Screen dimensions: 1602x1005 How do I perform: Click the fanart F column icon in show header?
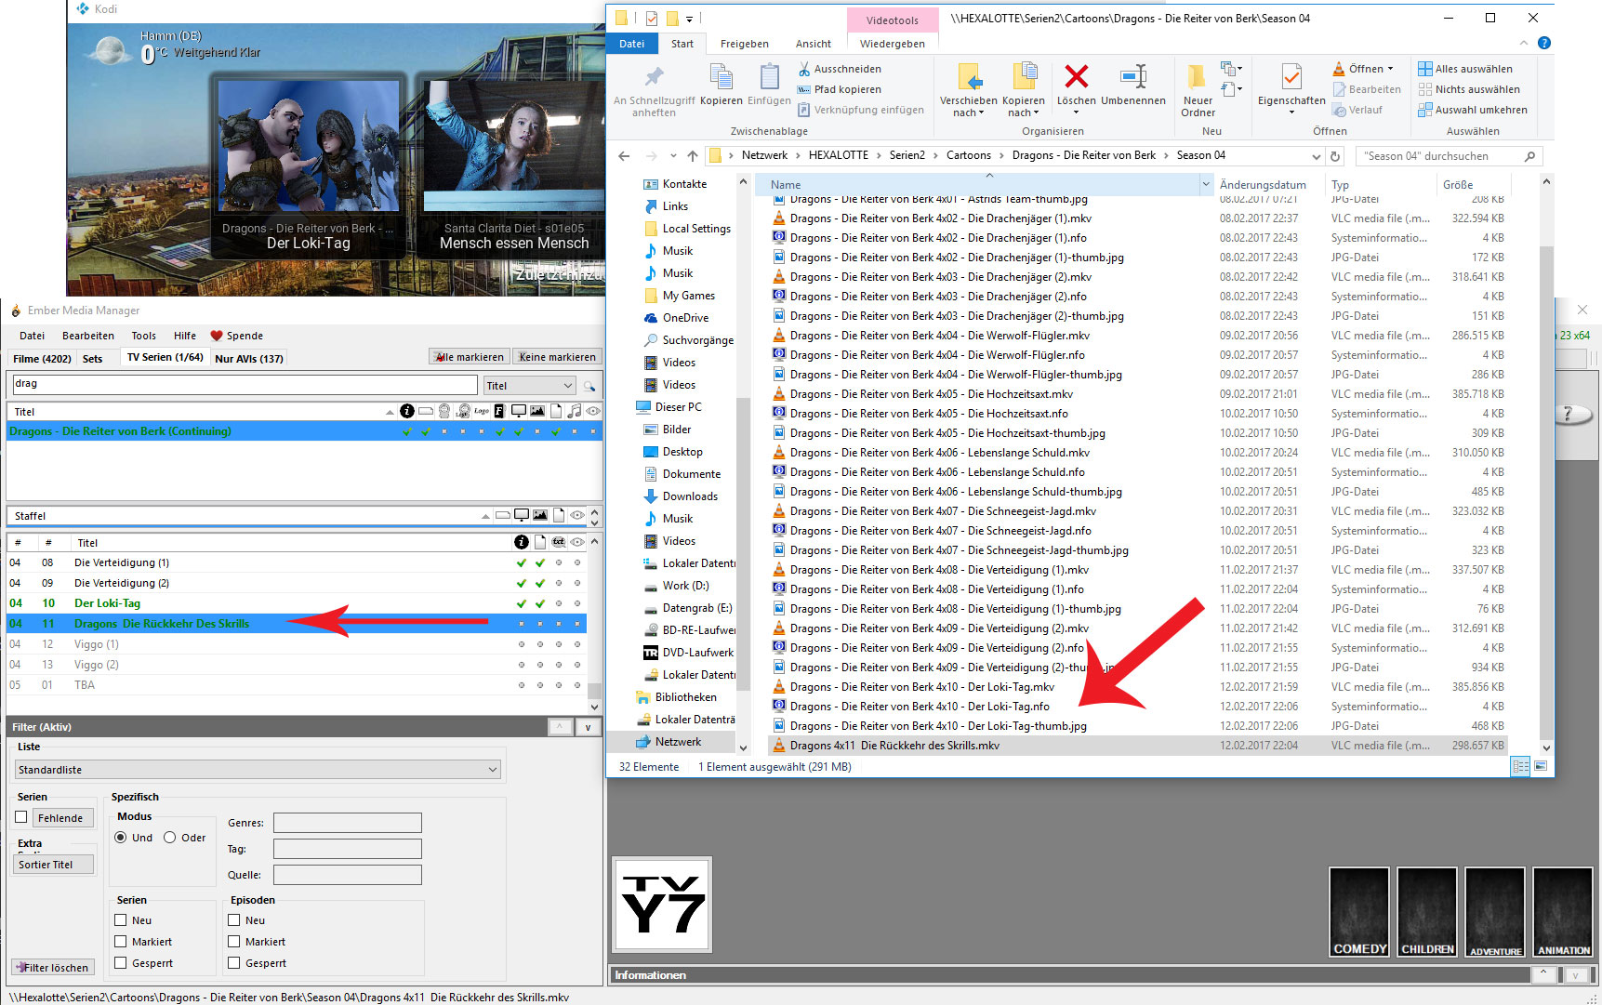pyautogui.click(x=499, y=411)
